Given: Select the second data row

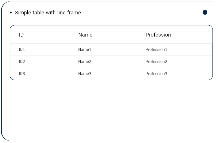Looking at the screenshot, I should (111, 62).
